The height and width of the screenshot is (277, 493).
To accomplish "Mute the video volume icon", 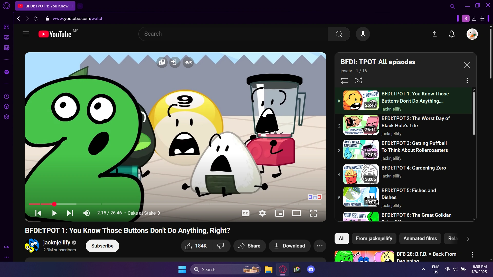I will click(x=86, y=213).
